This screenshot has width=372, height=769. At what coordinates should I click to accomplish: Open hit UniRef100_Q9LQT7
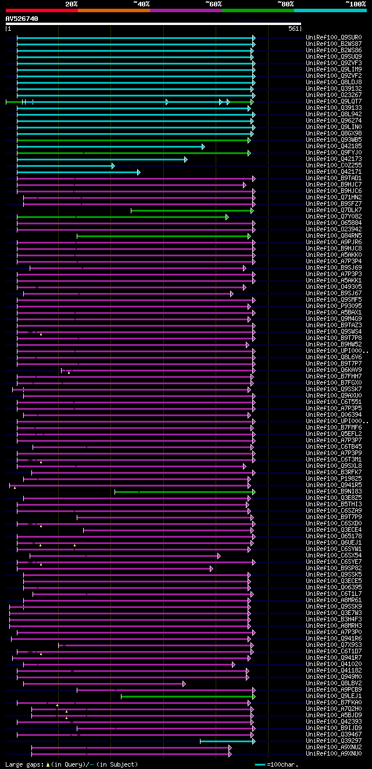coord(334,102)
